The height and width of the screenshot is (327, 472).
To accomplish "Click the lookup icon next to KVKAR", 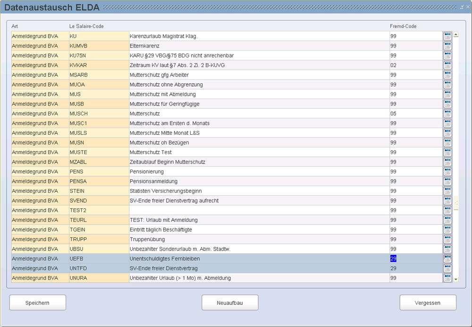I will coord(447,65).
